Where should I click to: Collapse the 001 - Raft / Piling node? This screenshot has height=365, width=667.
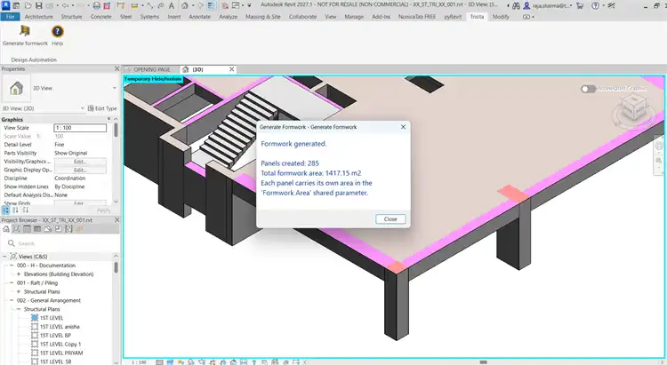pos(12,283)
